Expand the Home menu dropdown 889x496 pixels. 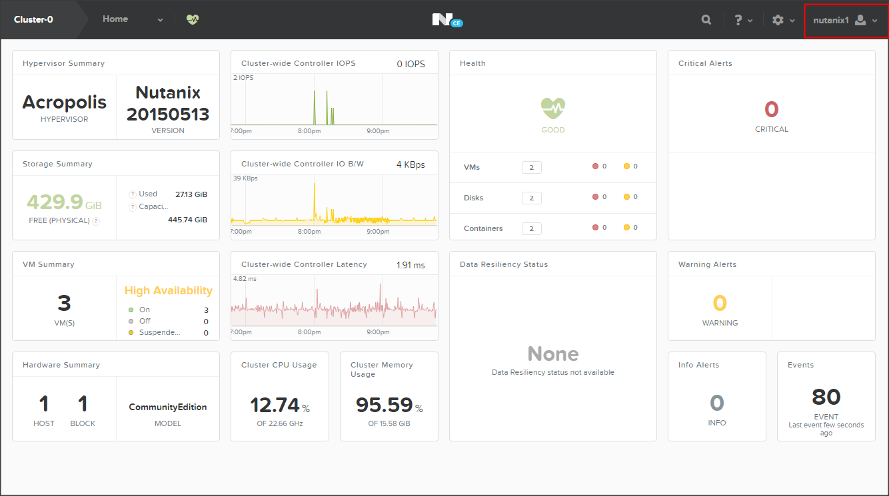pos(160,21)
